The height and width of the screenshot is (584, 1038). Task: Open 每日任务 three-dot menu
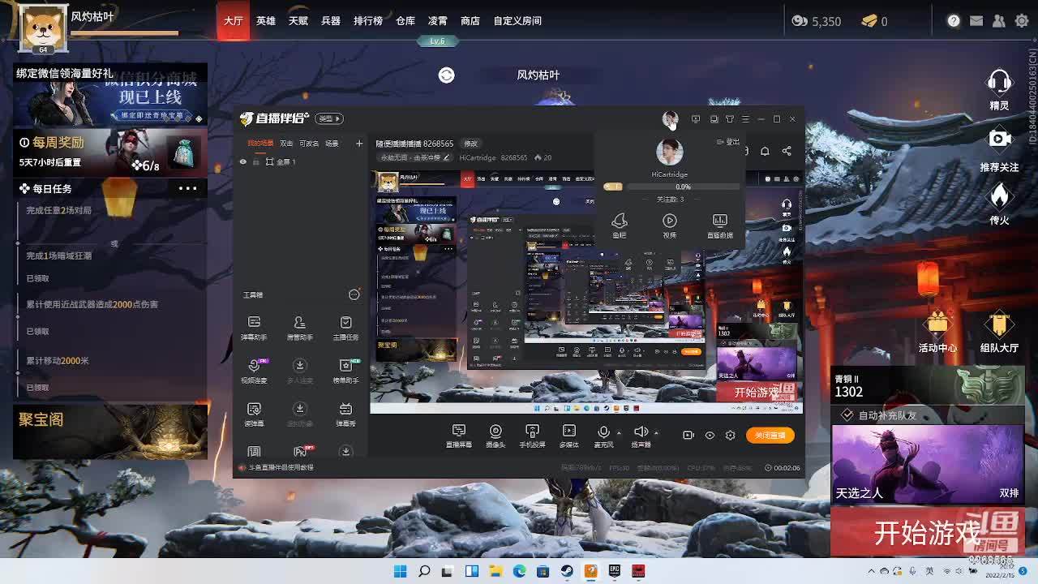pos(187,188)
